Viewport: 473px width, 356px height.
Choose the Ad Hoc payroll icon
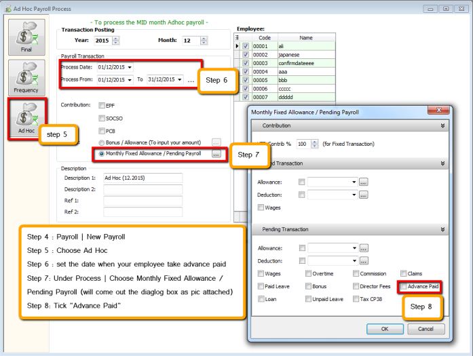click(27, 118)
